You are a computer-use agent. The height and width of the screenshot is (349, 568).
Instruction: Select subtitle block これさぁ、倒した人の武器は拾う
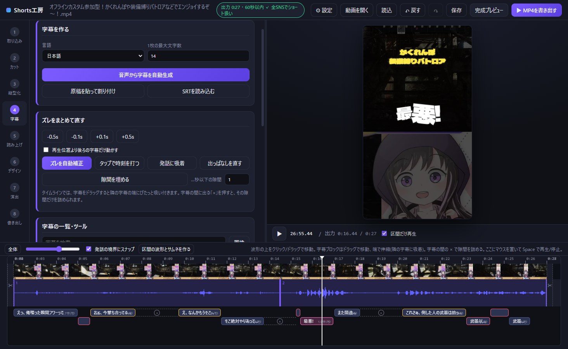(434, 313)
